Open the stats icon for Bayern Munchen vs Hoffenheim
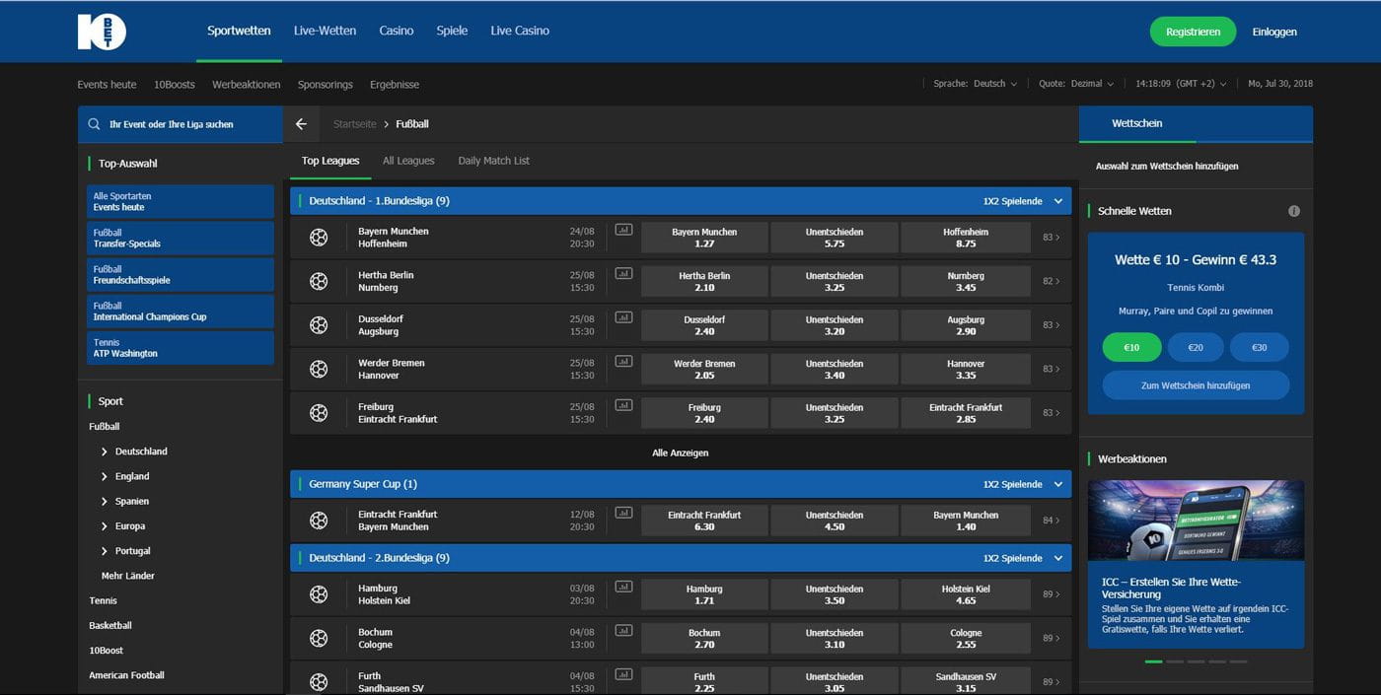This screenshot has height=695, width=1381. click(x=623, y=230)
